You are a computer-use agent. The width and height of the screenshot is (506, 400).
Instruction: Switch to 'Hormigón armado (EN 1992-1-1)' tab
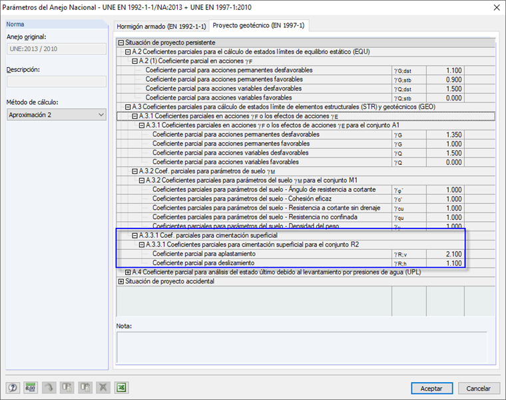pos(161,27)
